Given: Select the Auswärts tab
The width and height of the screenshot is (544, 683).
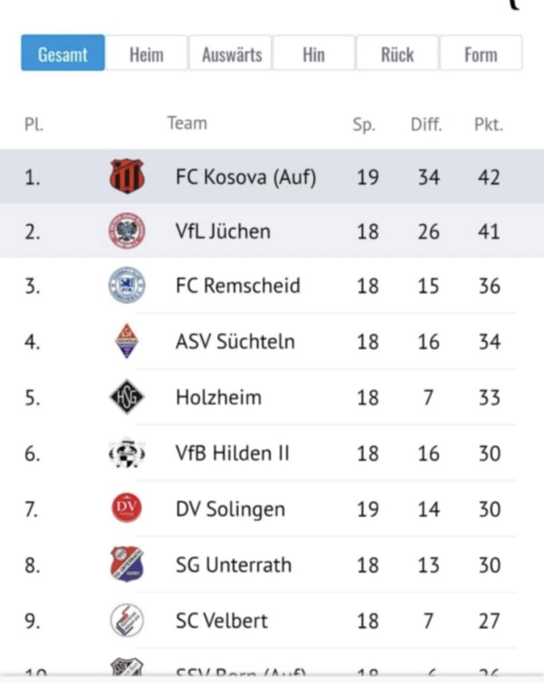Looking at the screenshot, I should click(230, 53).
